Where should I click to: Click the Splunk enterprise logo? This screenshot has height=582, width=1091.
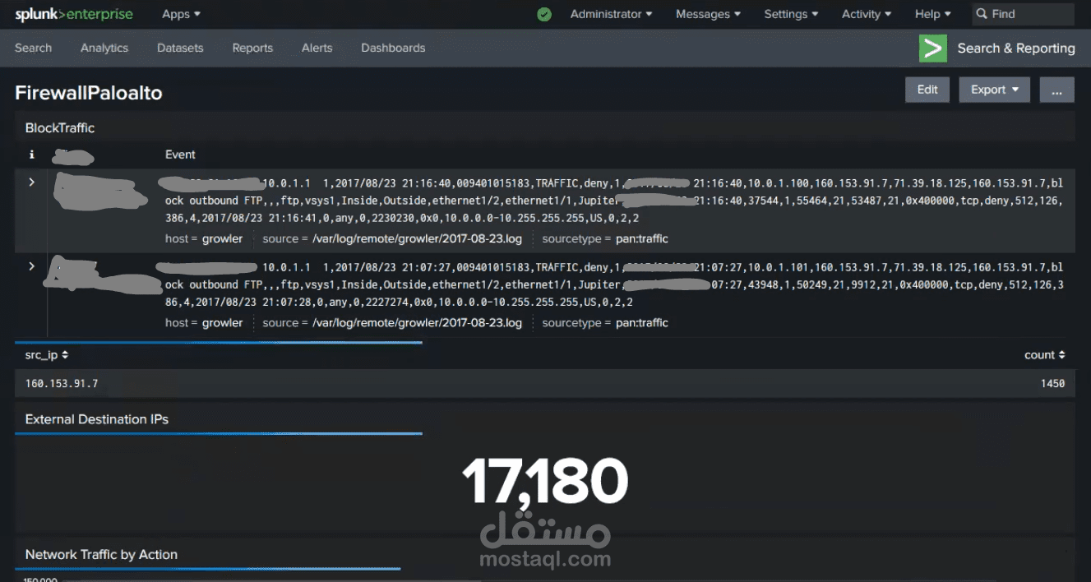(74, 14)
